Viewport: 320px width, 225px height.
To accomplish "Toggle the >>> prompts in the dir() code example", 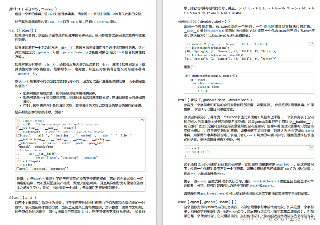I will pos(142,120).
